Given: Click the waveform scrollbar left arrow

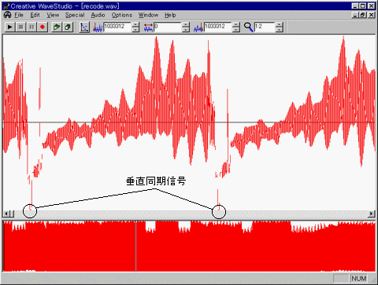Looking at the screenshot, I should coord(6,214).
